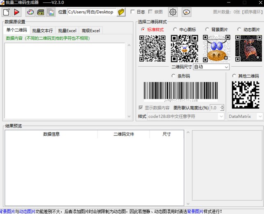
Task: Open settings via gear icon
Action: coord(173,12)
